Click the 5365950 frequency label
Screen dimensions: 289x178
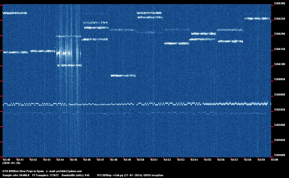click(279, 110)
